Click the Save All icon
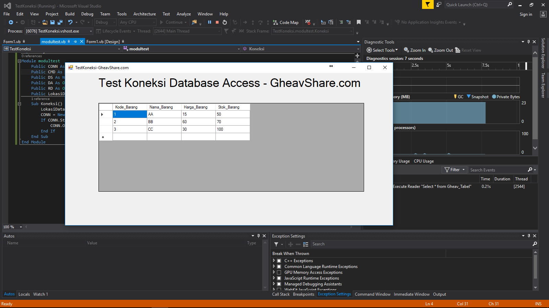This screenshot has height=308, width=549. pyautogui.click(x=59, y=22)
